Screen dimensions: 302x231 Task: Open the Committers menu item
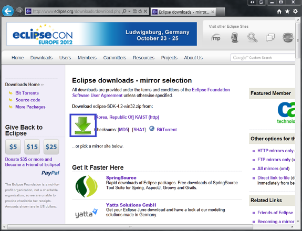(114, 58)
